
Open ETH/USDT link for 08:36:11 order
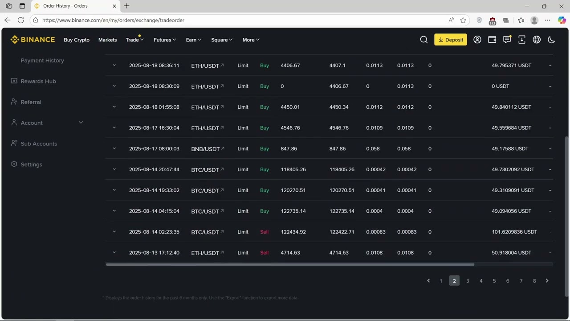[222, 65]
